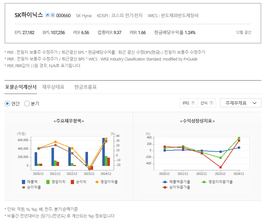Screen dimensions: 263x221
Task: Toggle the 영업이익률 orange legend marker
Action: pyautogui.click(x=97, y=182)
